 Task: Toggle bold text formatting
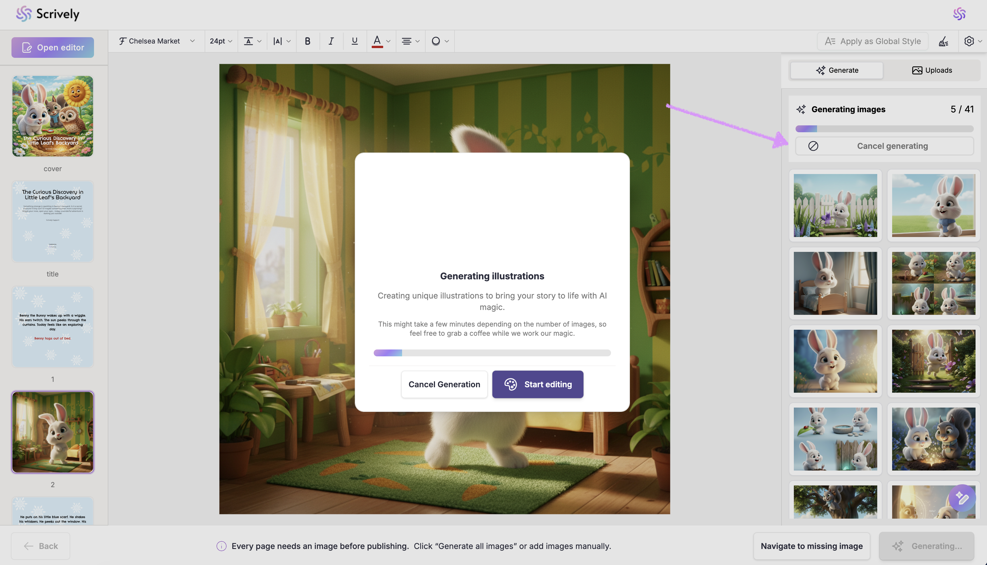(307, 41)
